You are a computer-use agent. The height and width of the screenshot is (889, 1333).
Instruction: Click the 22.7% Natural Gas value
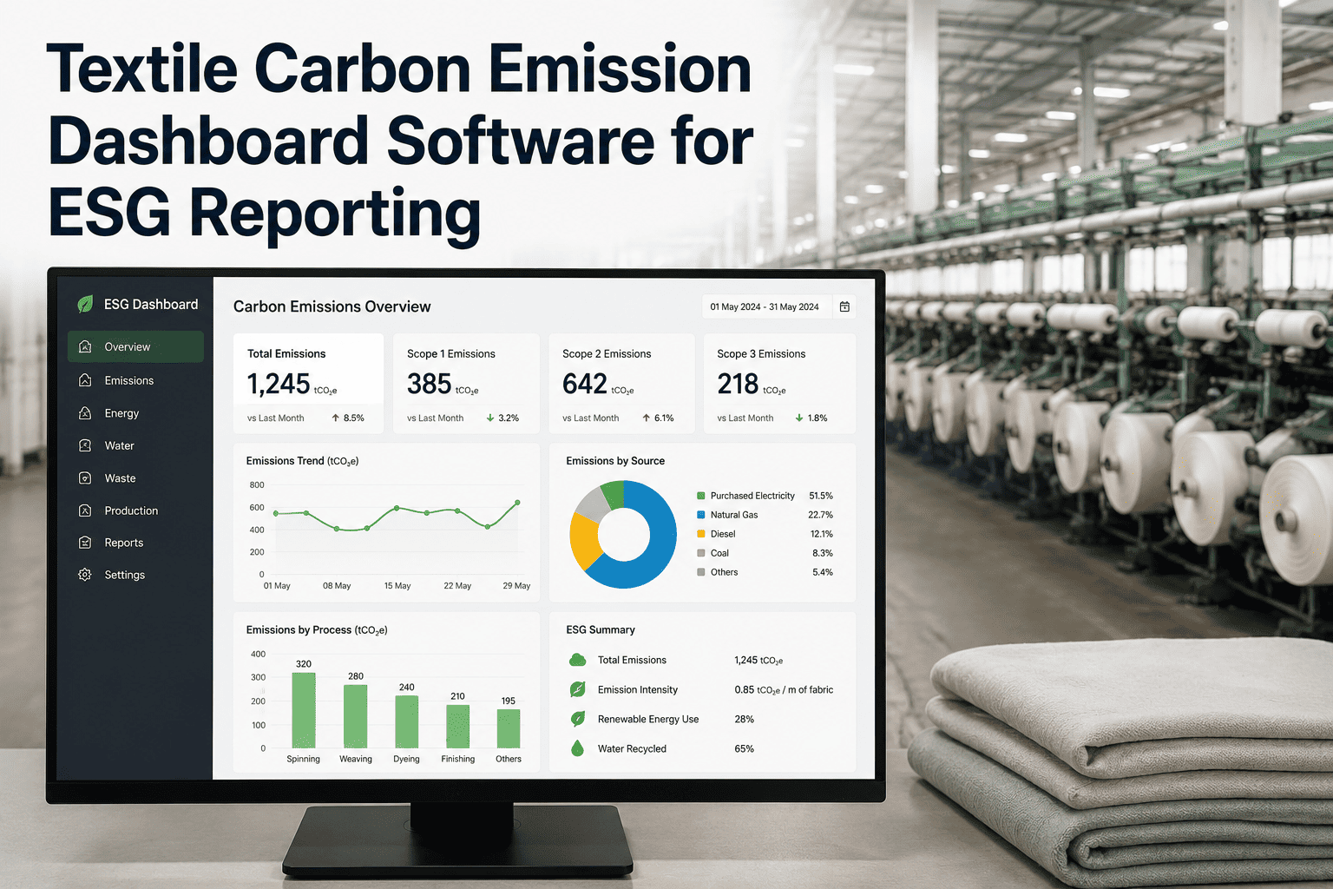pos(821,515)
